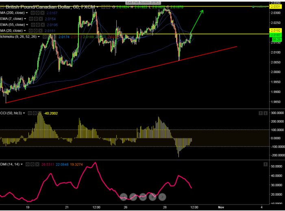This screenshot has width=285, height=211.
Task: Collapse the main chart legend box icon
Action: 2,7
